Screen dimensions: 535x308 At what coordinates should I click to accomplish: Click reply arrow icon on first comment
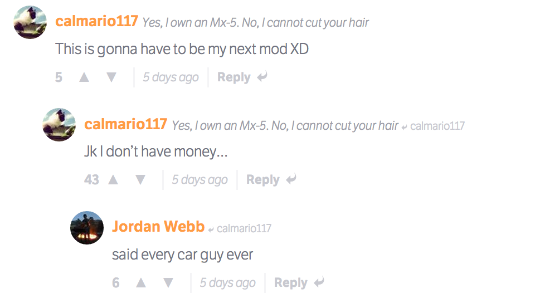click(262, 77)
